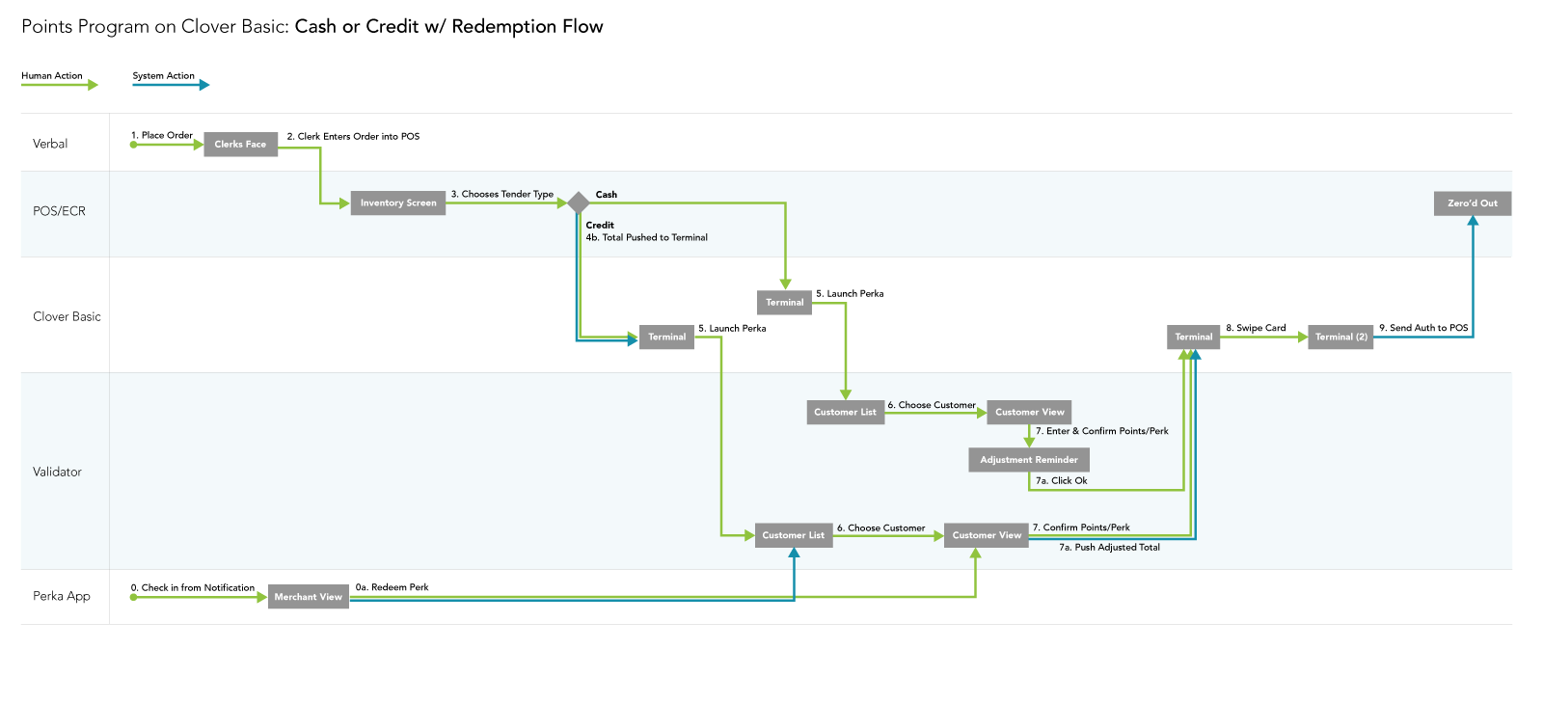Click the Validator lane label
Screen dimensions: 1543x703
(x=57, y=472)
